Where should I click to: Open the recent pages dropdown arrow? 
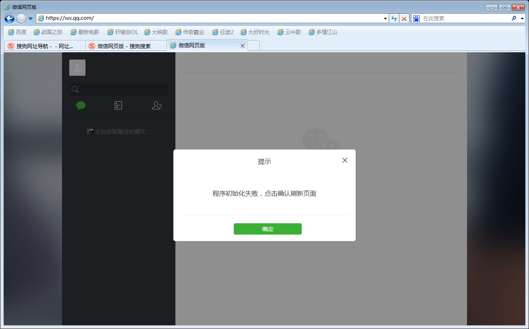pos(30,19)
